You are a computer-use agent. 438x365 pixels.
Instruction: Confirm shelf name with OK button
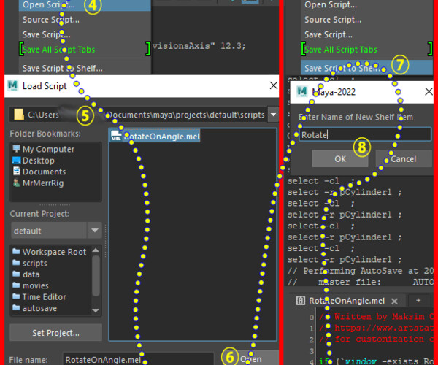340,159
